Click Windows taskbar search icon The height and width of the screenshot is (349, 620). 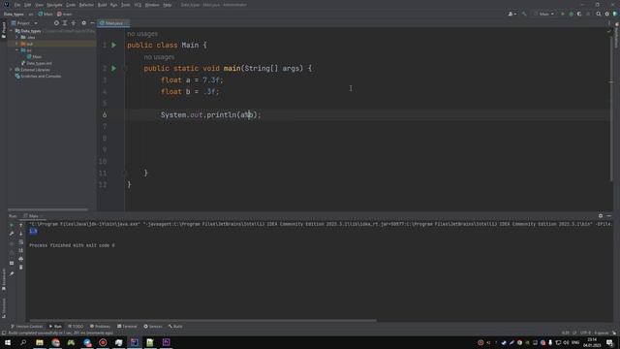click(23, 342)
